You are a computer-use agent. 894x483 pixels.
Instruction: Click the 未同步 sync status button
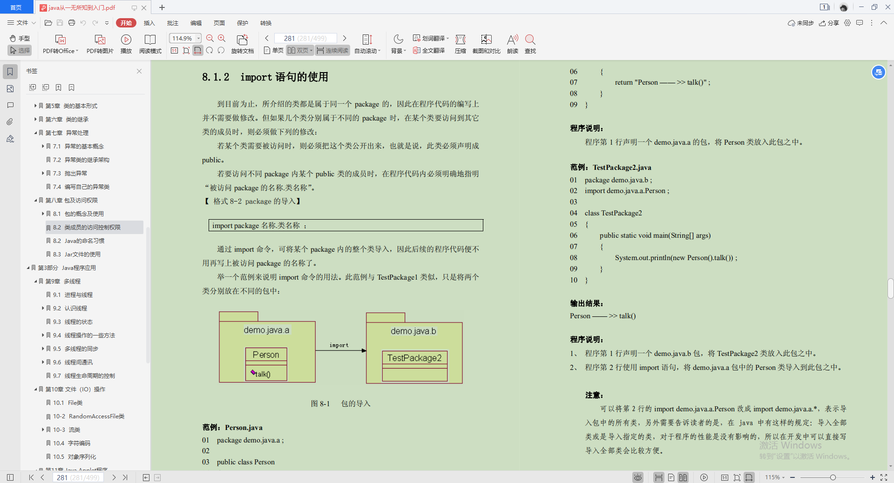click(x=800, y=23)
